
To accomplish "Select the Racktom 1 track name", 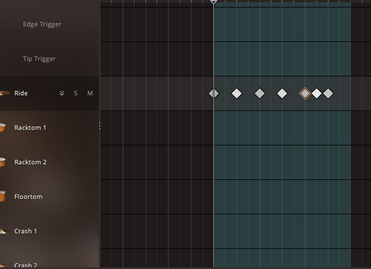I will click(30, 128).
